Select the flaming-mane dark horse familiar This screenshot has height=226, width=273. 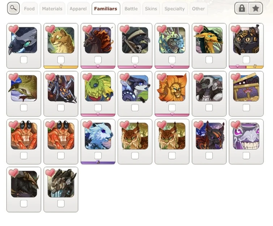pyautogui.click(x=98, y=40)
